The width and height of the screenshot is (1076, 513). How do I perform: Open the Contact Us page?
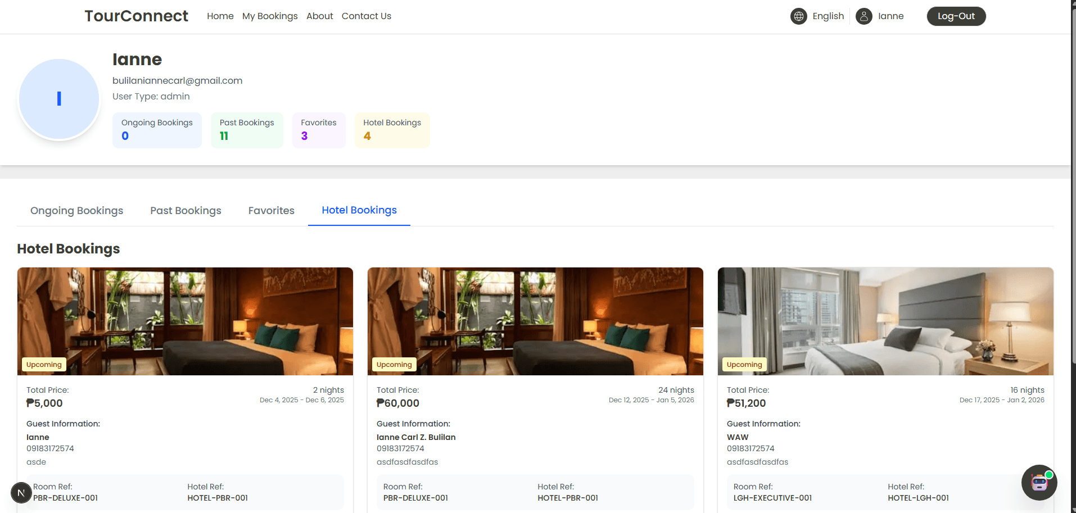(366, 16)
